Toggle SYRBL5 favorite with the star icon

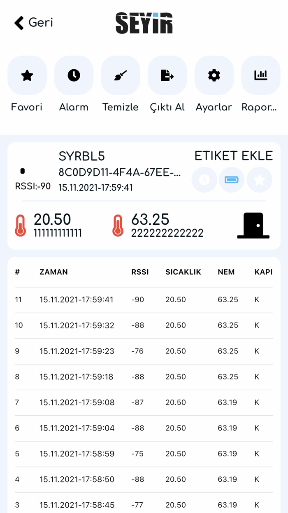tap(259, 180)
